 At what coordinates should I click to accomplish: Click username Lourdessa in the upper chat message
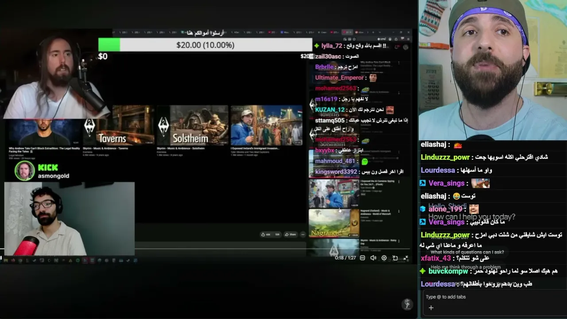click(438, 170)
